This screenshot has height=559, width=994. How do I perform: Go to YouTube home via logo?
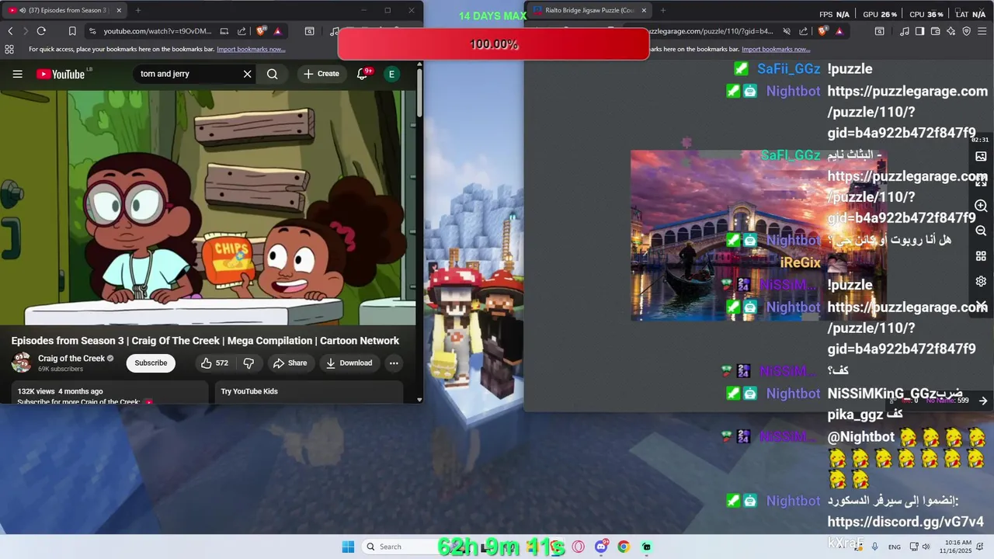click(x=61, y=74)
